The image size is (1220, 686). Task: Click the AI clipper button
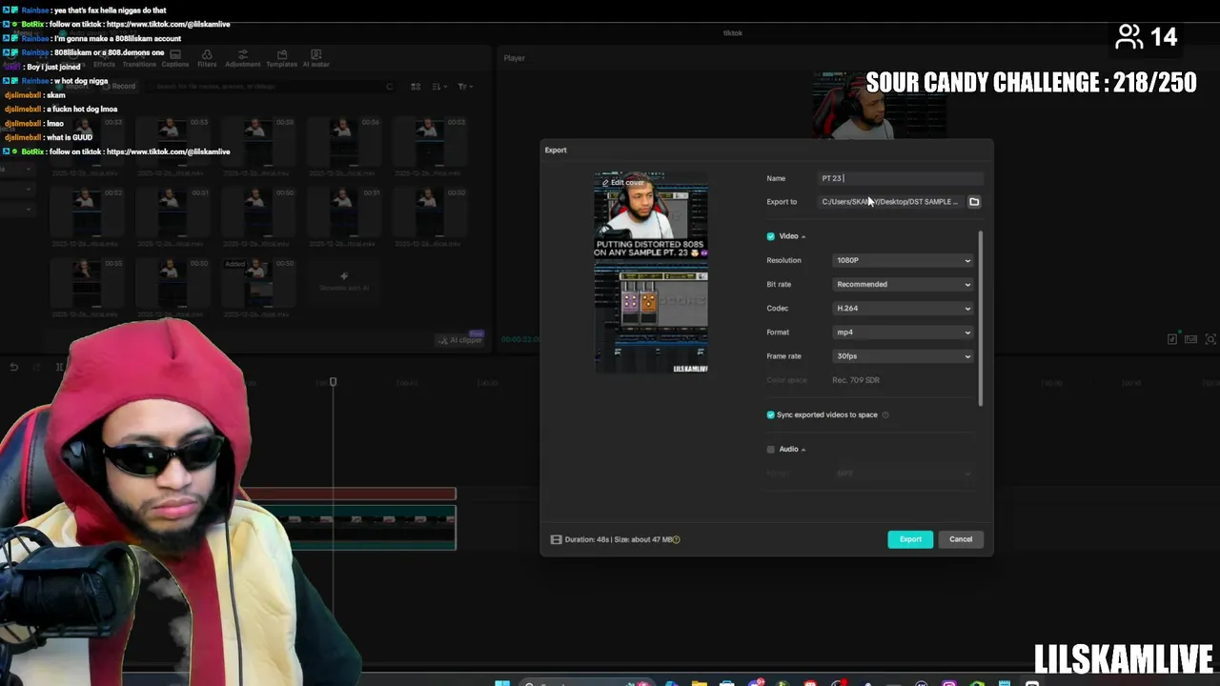(460, 340)
